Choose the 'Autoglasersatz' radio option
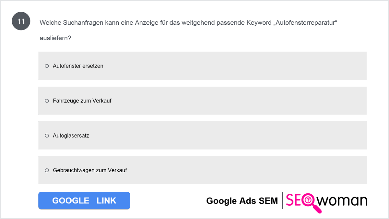Screen dimensions: 389x219 [47, 136]
